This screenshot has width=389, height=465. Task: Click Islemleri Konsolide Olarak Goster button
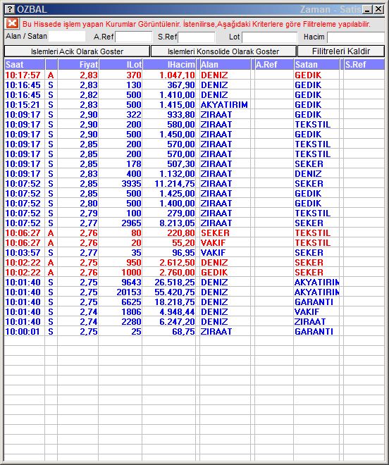click(x=223, y=51)
